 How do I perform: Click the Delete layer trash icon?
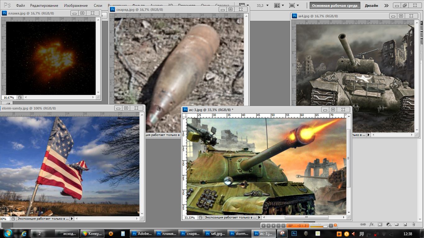click(413, 224)
